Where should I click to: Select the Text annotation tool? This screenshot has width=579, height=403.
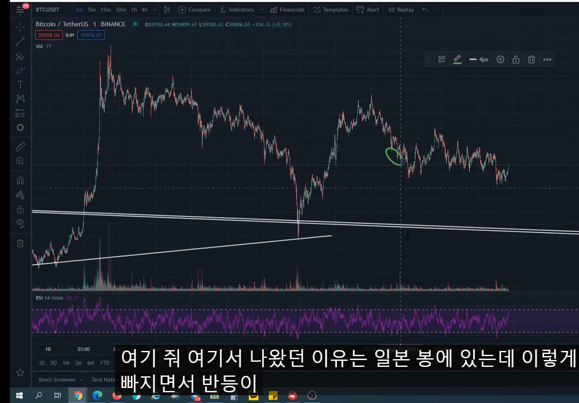tap(20, 84)
